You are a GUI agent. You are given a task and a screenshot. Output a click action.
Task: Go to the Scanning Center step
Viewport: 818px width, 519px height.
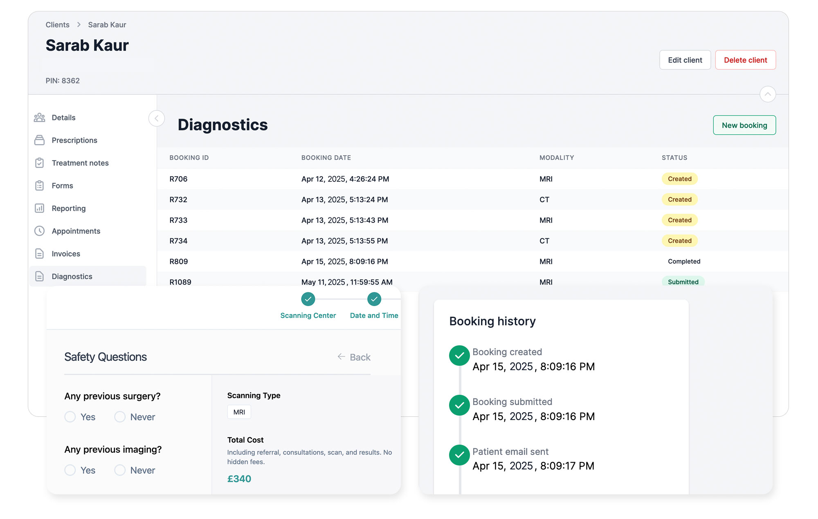308,300
